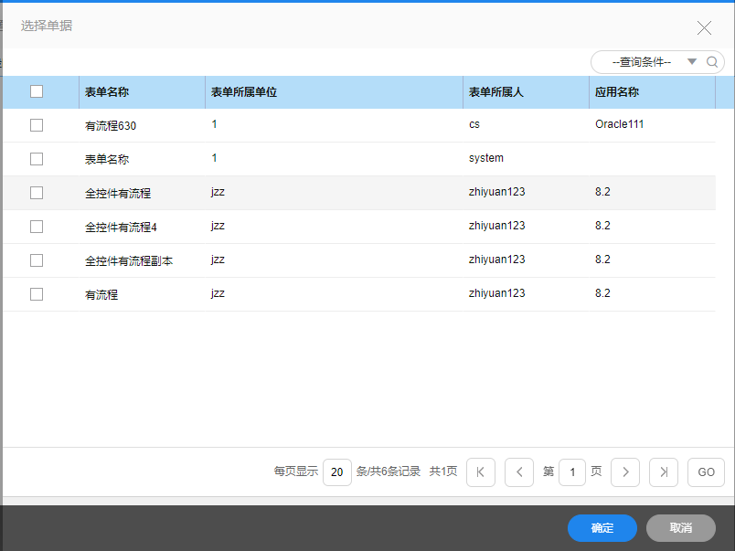Jump to the last page
This screenshot has width=735, height=551.
(664, 472)
